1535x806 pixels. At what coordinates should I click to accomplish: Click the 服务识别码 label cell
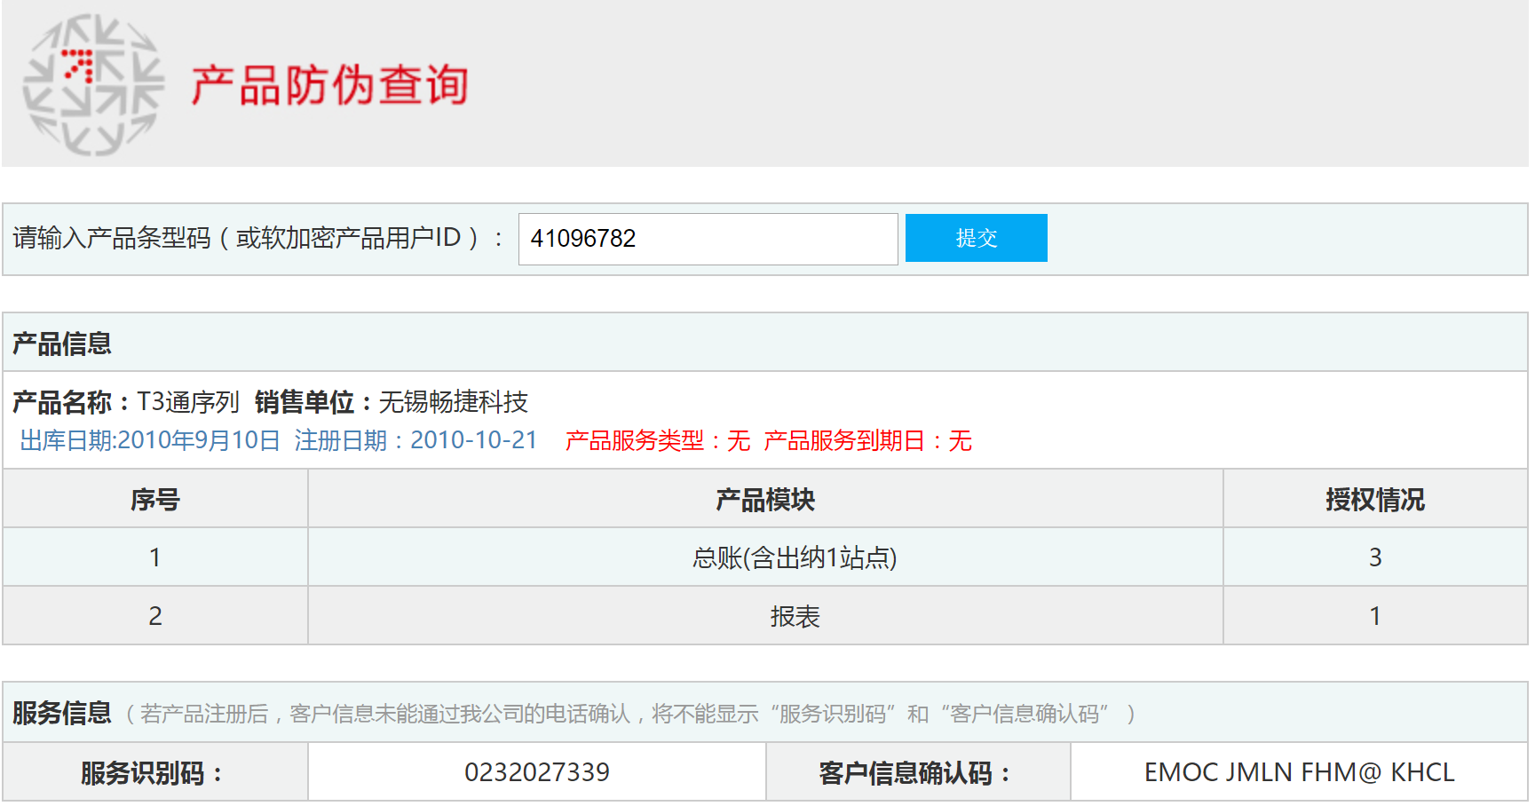(155, 772)
